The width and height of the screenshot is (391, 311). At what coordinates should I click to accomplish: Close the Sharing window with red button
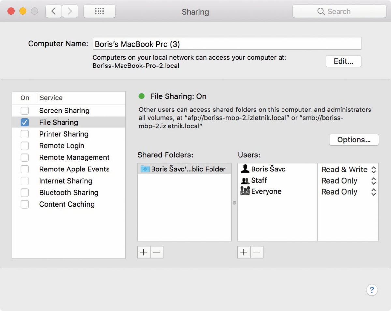(11, 11)
